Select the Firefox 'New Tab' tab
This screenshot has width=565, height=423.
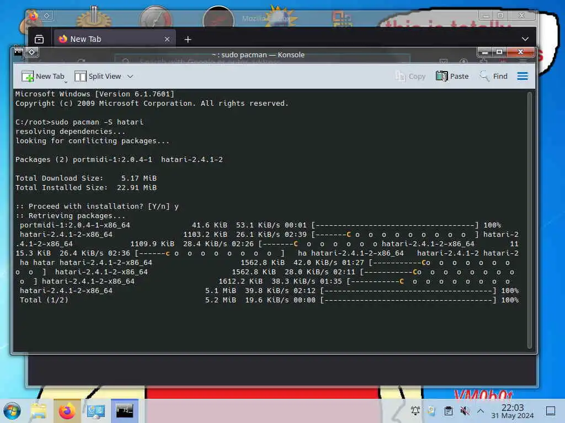pos(115,39)
